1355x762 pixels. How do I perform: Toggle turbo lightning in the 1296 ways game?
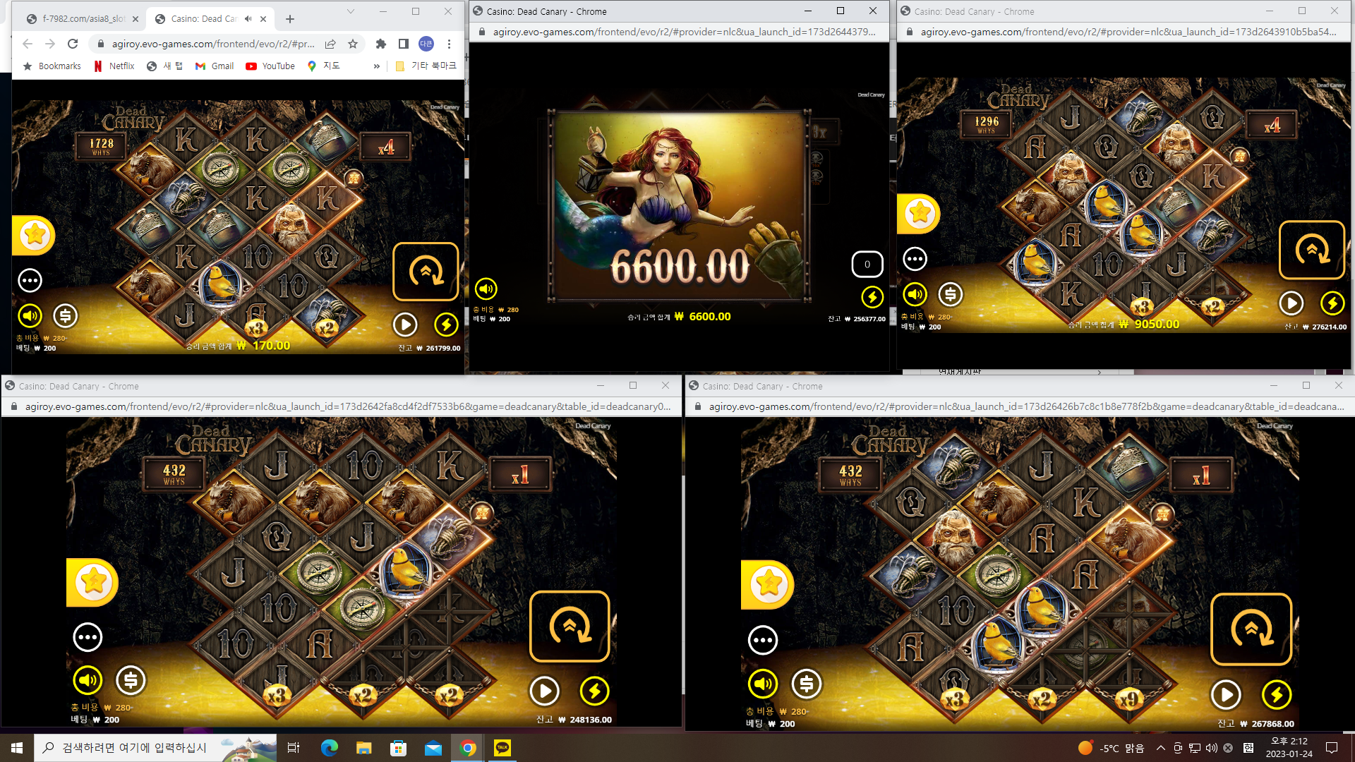1332,303
